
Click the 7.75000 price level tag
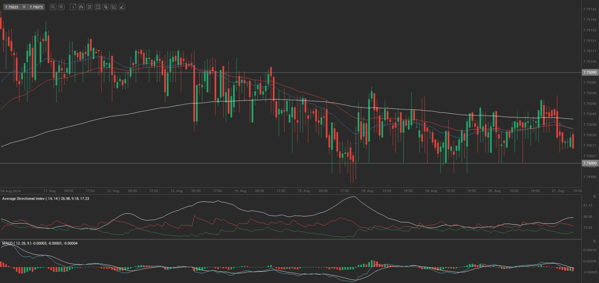(590, 163)
